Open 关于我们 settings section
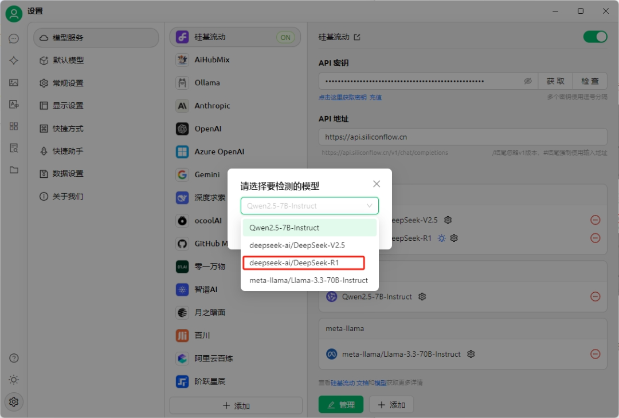 pyautogui.click(x=96, y=197)
